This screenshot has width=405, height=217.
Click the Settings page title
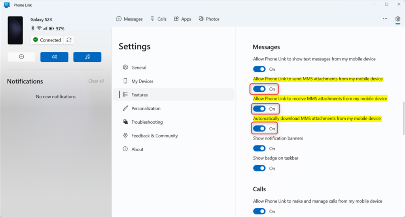(x=134, y=47)
